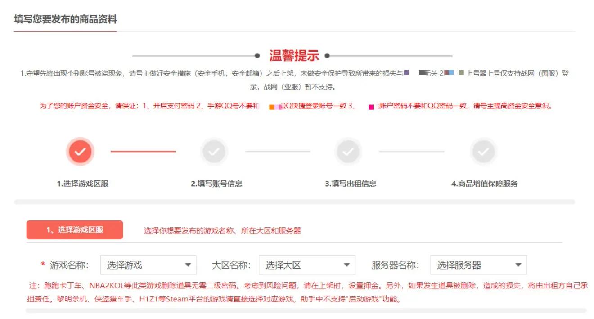Click the red 1、选择游戏区服 button

click(x=74, y=229)
